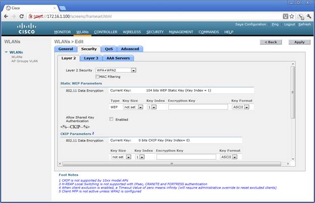Select the Layer 2 sub-tab

68,58
